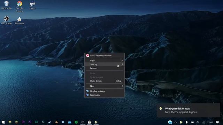The image size is (223, 125).
Task: Select the Rainmeter desktop shortcut
Action: tap(20, 20)
